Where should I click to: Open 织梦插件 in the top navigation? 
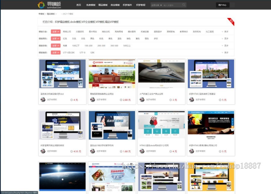(x=127, y=5)
